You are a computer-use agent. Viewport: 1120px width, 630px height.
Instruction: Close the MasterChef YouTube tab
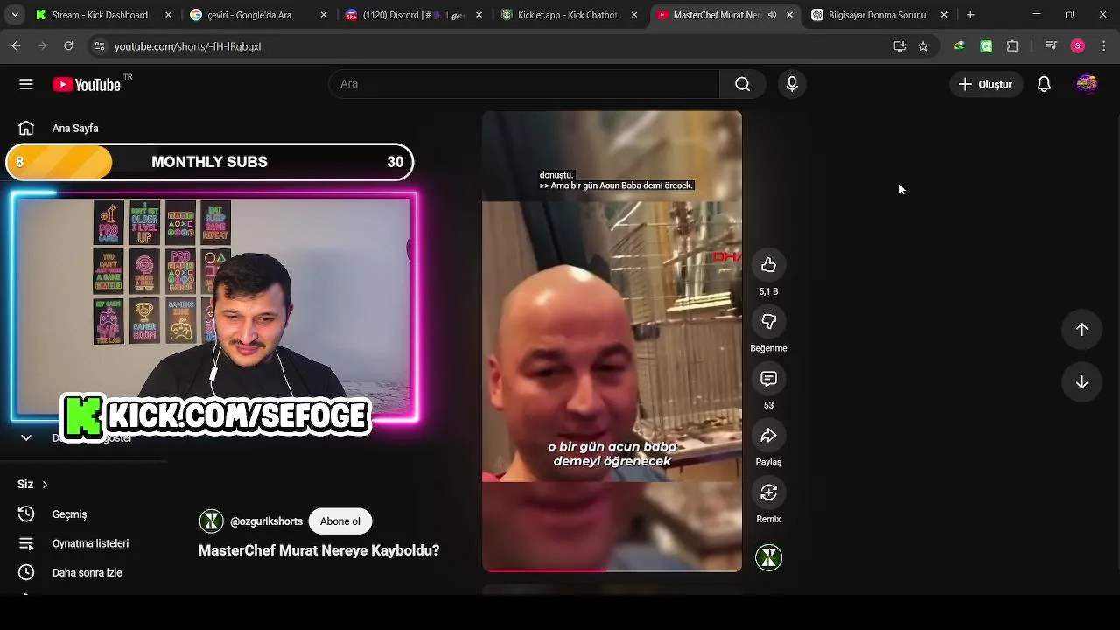click(x=790, y=15)
